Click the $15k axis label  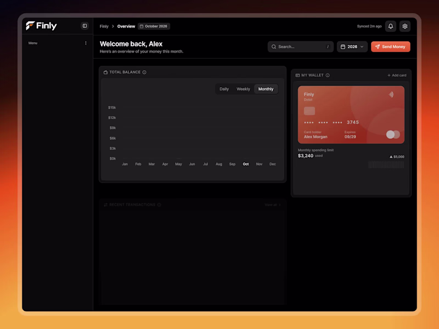click(x=112, y=107)
